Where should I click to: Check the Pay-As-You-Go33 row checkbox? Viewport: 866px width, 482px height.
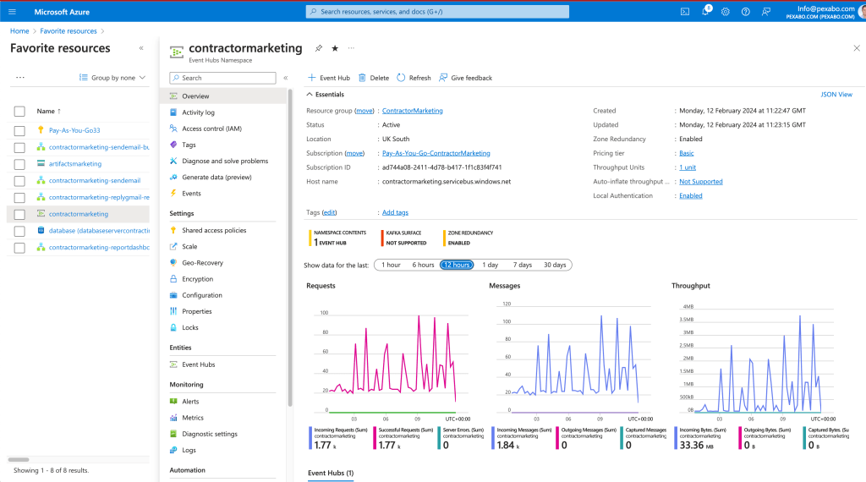coord(19,131)
